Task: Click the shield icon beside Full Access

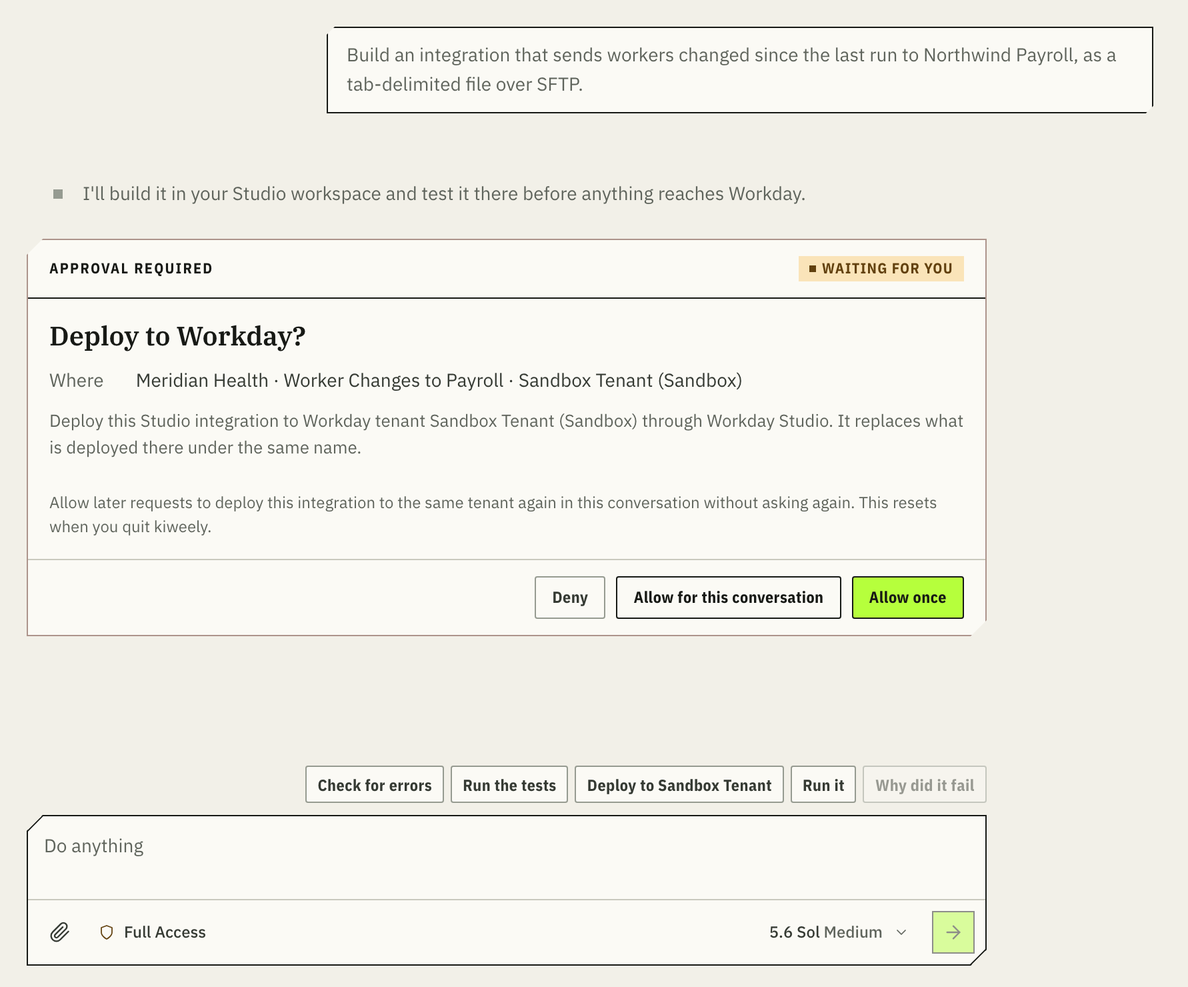Action: tap(107, 932)
